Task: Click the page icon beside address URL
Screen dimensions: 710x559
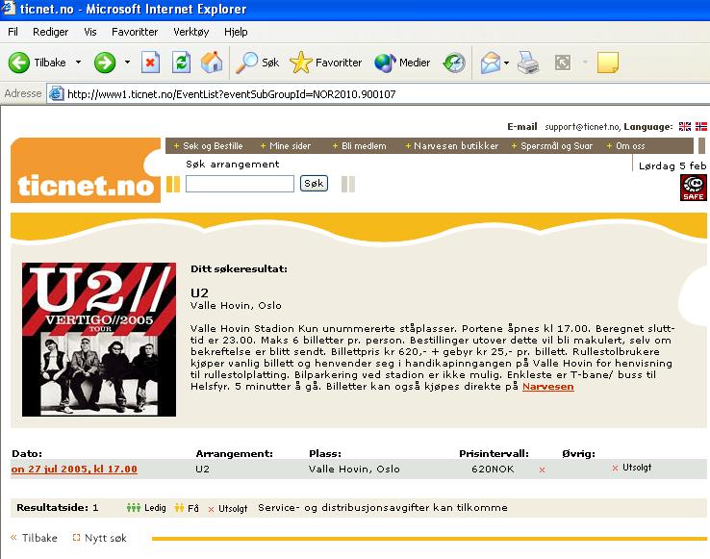Action: tap(56, 93)
